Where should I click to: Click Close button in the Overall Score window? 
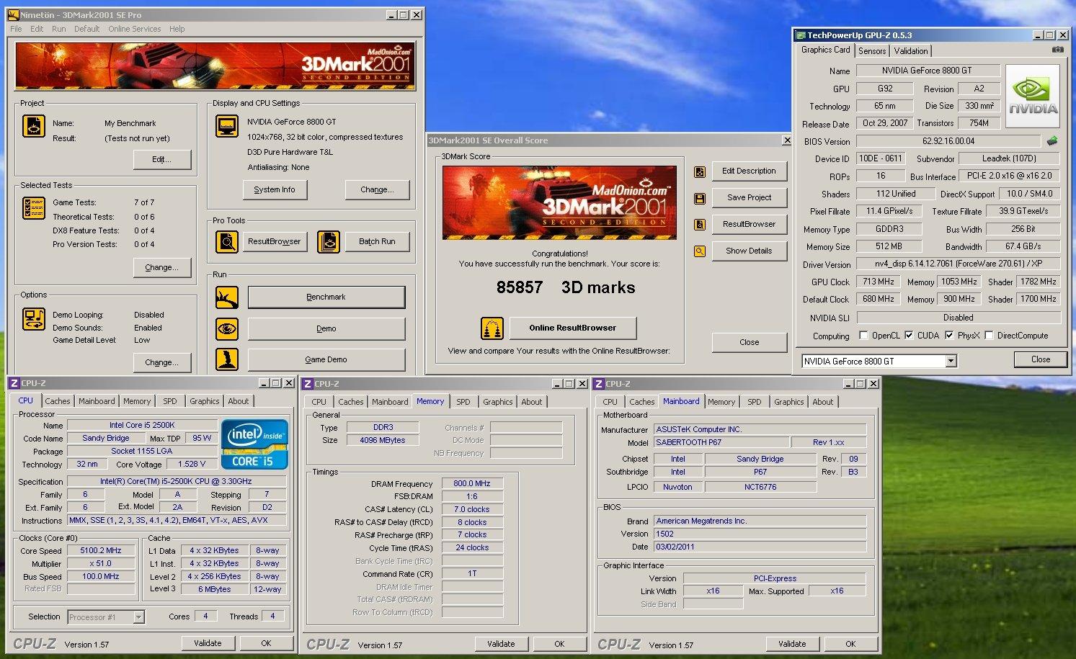pos(750,343)
